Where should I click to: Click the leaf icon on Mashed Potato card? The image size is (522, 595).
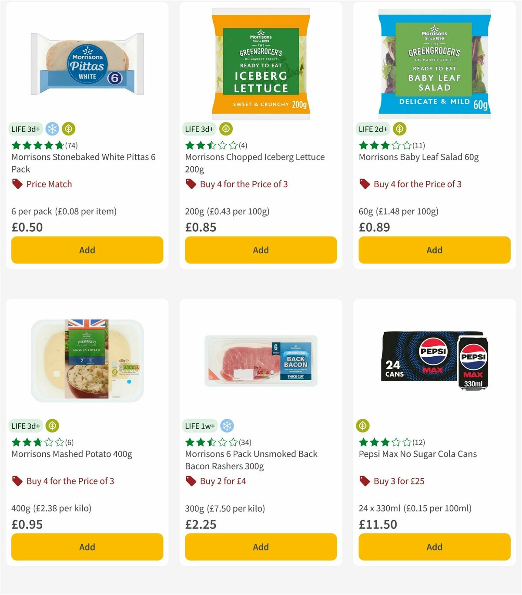point(51,426)
